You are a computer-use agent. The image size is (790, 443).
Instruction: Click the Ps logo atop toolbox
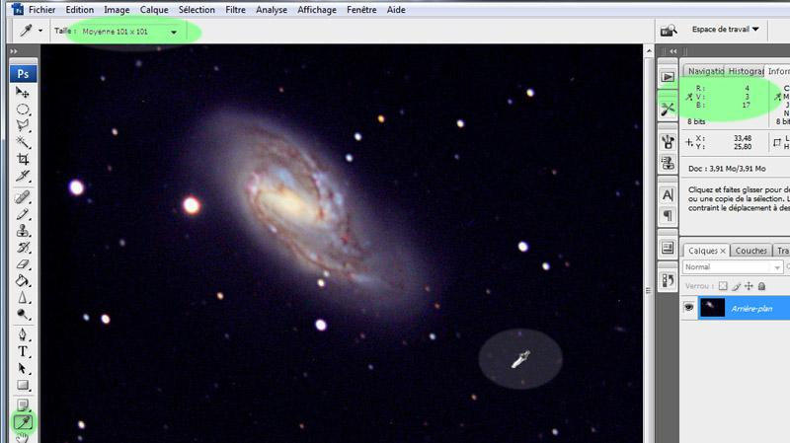coord(23,73)
